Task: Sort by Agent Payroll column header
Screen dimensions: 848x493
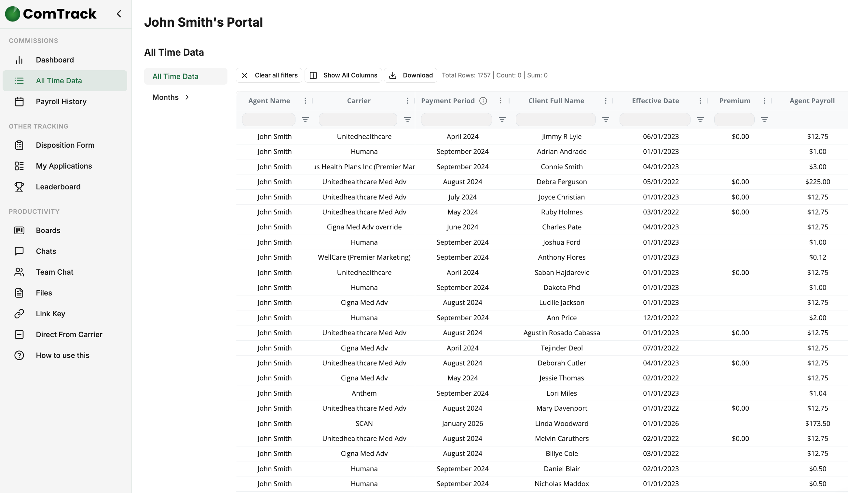Action: [x=812, y=101]
